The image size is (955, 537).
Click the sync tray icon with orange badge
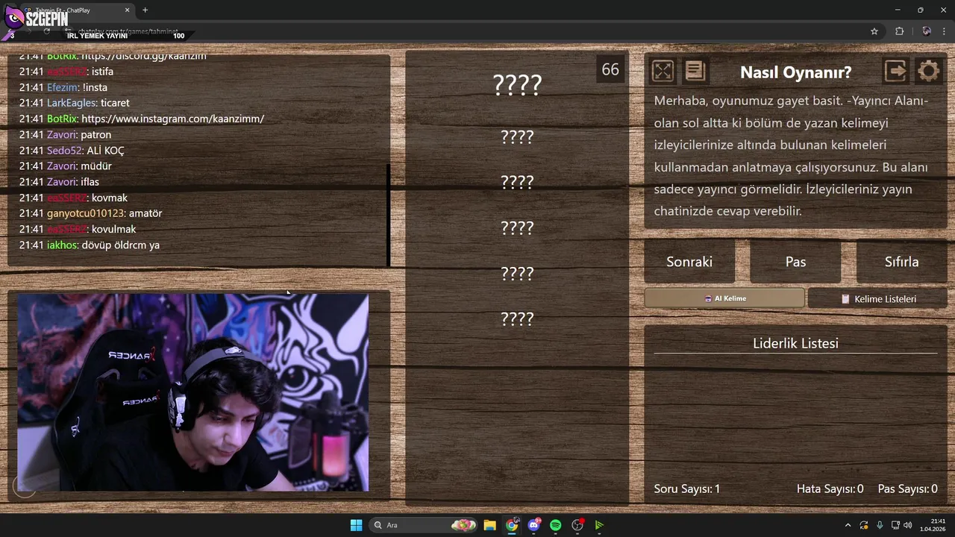(x=864, y=525)
